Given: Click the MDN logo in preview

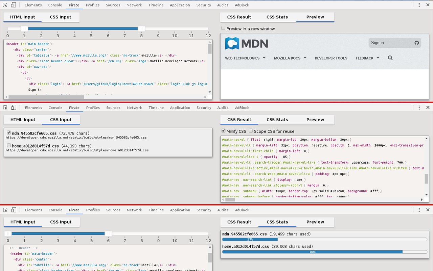Looking at the screenshot, I should tap(247, 43).
